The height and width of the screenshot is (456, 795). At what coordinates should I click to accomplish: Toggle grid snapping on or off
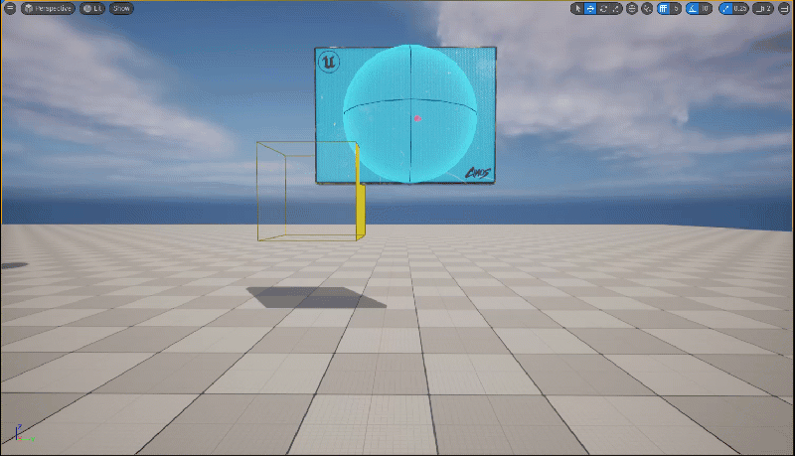[x=663, y=8]
